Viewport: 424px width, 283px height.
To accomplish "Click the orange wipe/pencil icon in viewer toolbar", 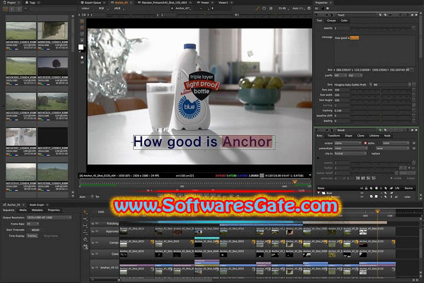I will pos(257,8).
